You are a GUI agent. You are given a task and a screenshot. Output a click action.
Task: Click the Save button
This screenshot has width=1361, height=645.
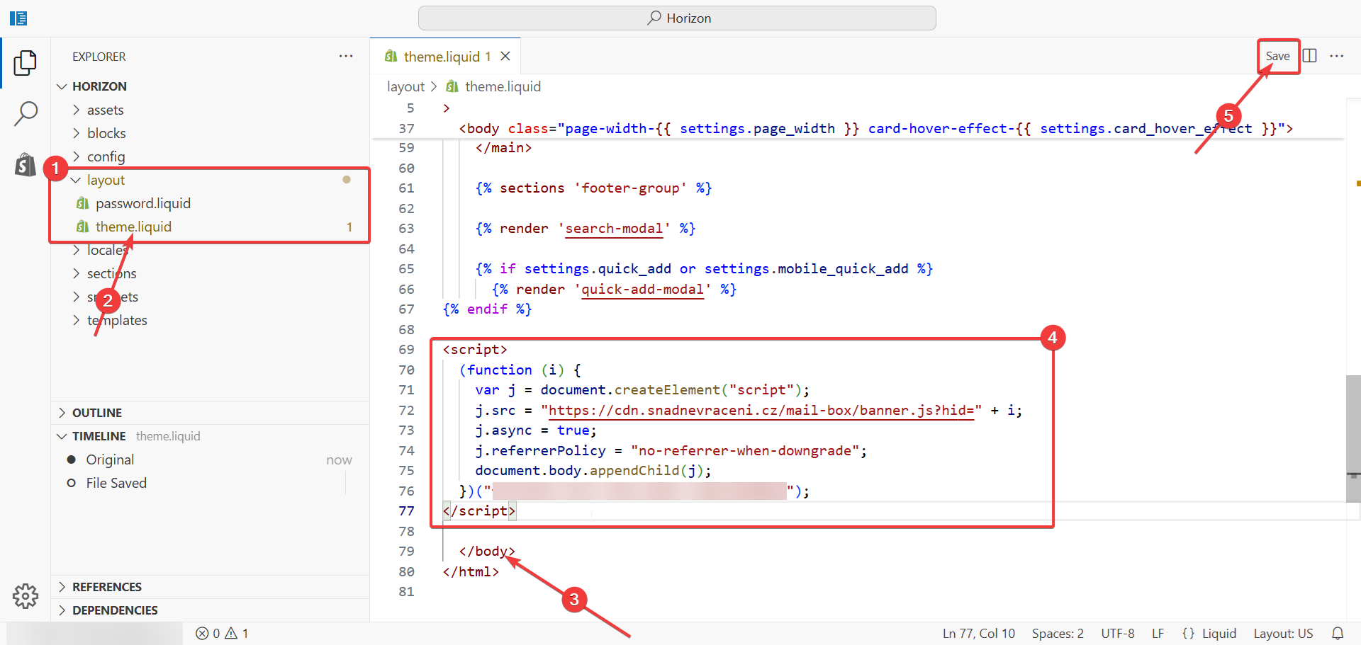click(x=1277, y=56)
